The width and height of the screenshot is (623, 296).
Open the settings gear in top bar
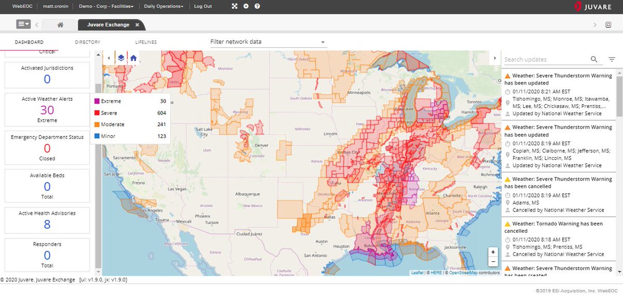tap(246, 6)
